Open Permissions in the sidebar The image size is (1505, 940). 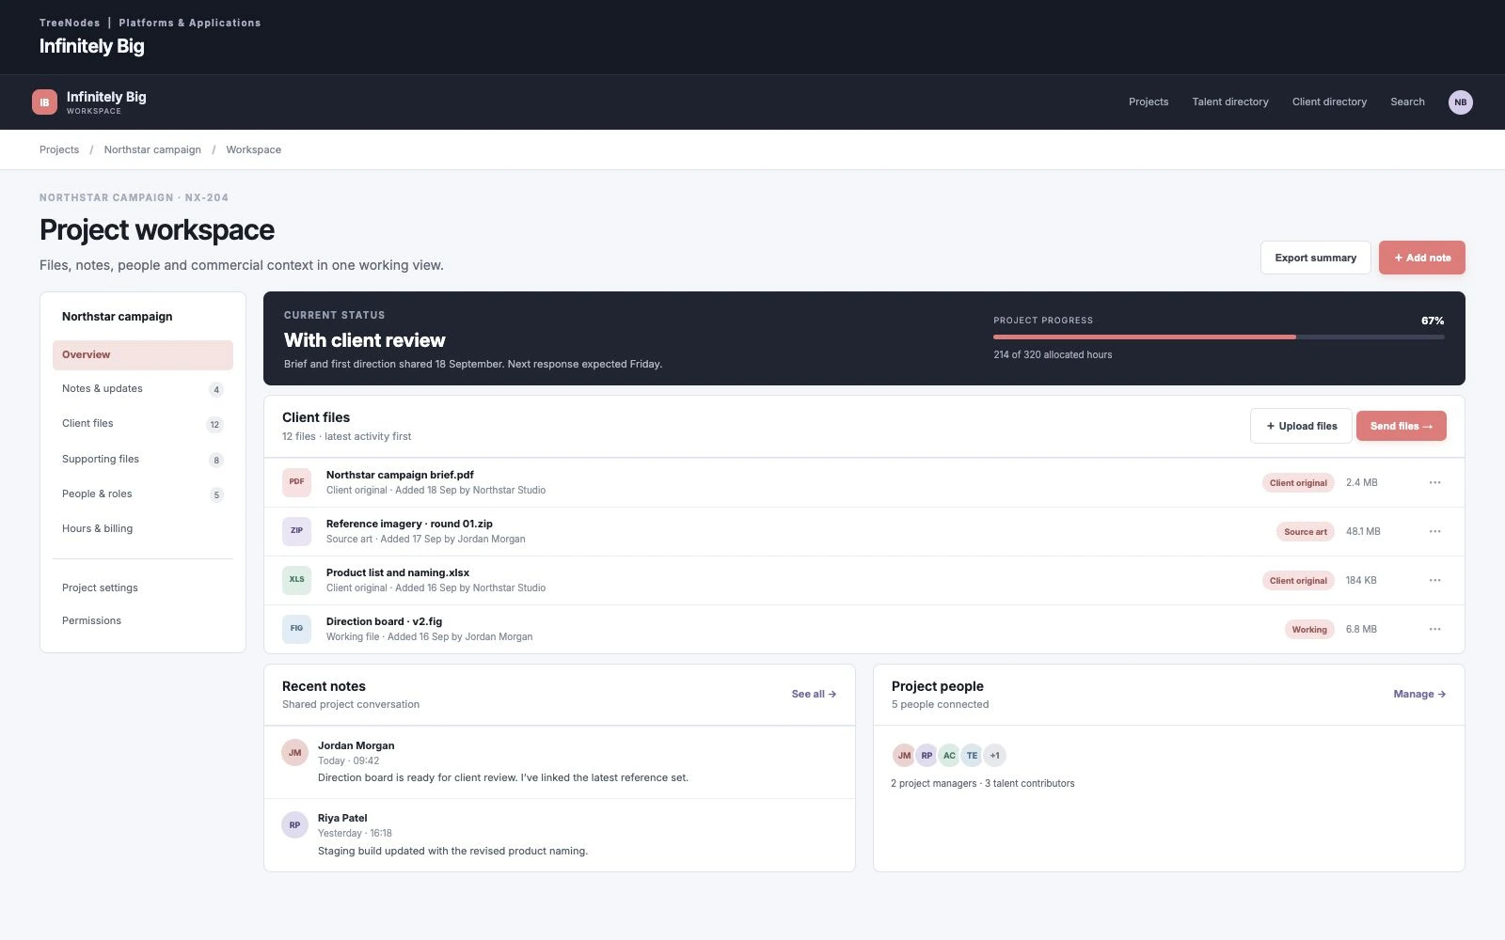pyautogui.click(x=143, y=621)
